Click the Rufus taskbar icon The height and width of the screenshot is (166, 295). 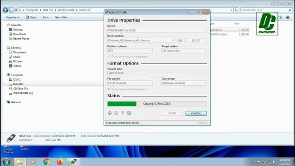click(x=73, y=162)
